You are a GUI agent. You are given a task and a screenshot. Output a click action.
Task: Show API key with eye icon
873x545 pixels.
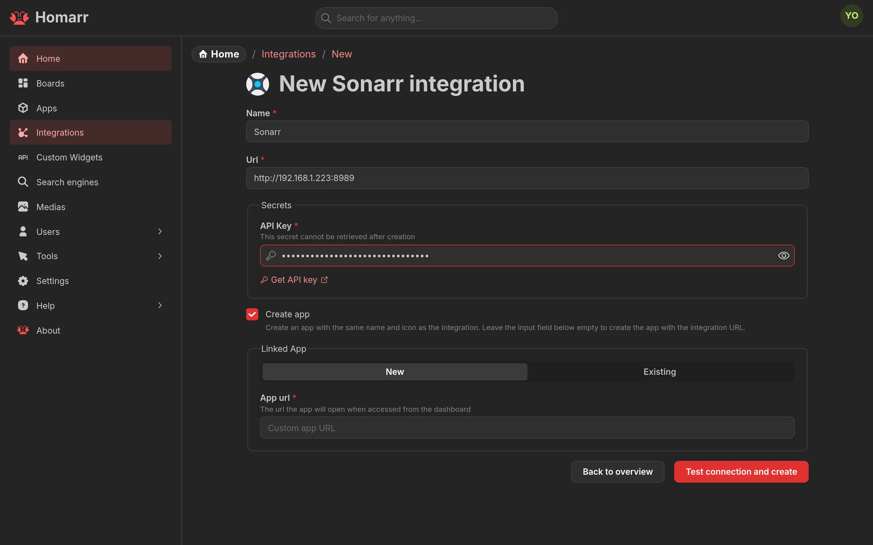[784, 256]
